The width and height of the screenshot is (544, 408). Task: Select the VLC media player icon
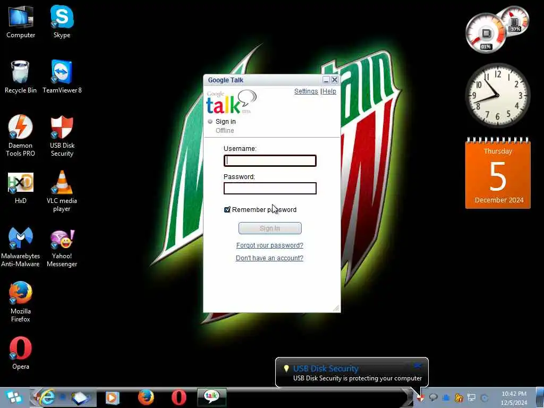tap(62, 191)
